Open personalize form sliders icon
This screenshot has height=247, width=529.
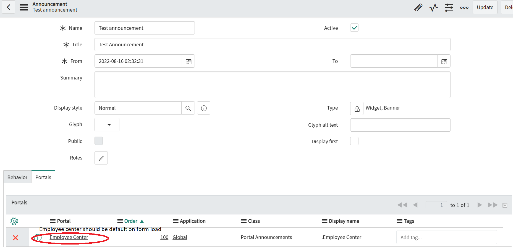coord(449,7)
